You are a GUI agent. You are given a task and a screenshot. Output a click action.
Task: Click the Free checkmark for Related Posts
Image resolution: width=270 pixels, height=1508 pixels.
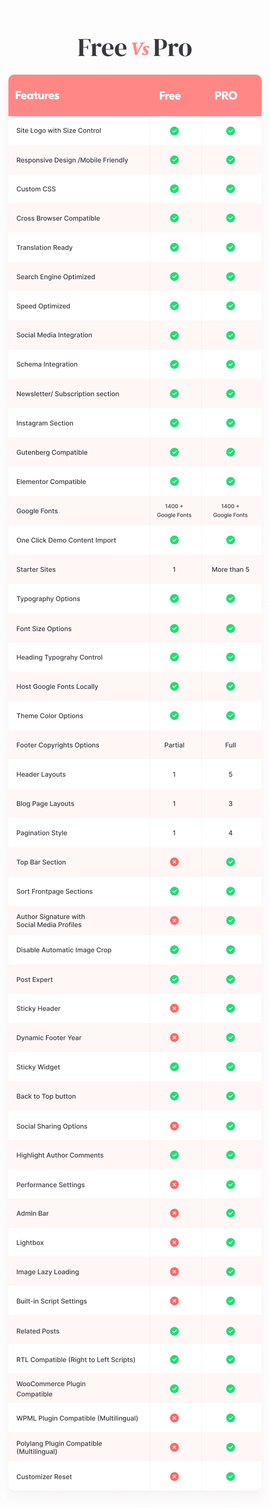coord(174,1331)
